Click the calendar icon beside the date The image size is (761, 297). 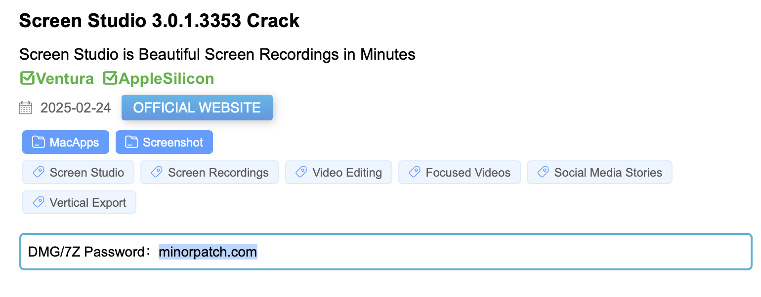pos(25,108)
